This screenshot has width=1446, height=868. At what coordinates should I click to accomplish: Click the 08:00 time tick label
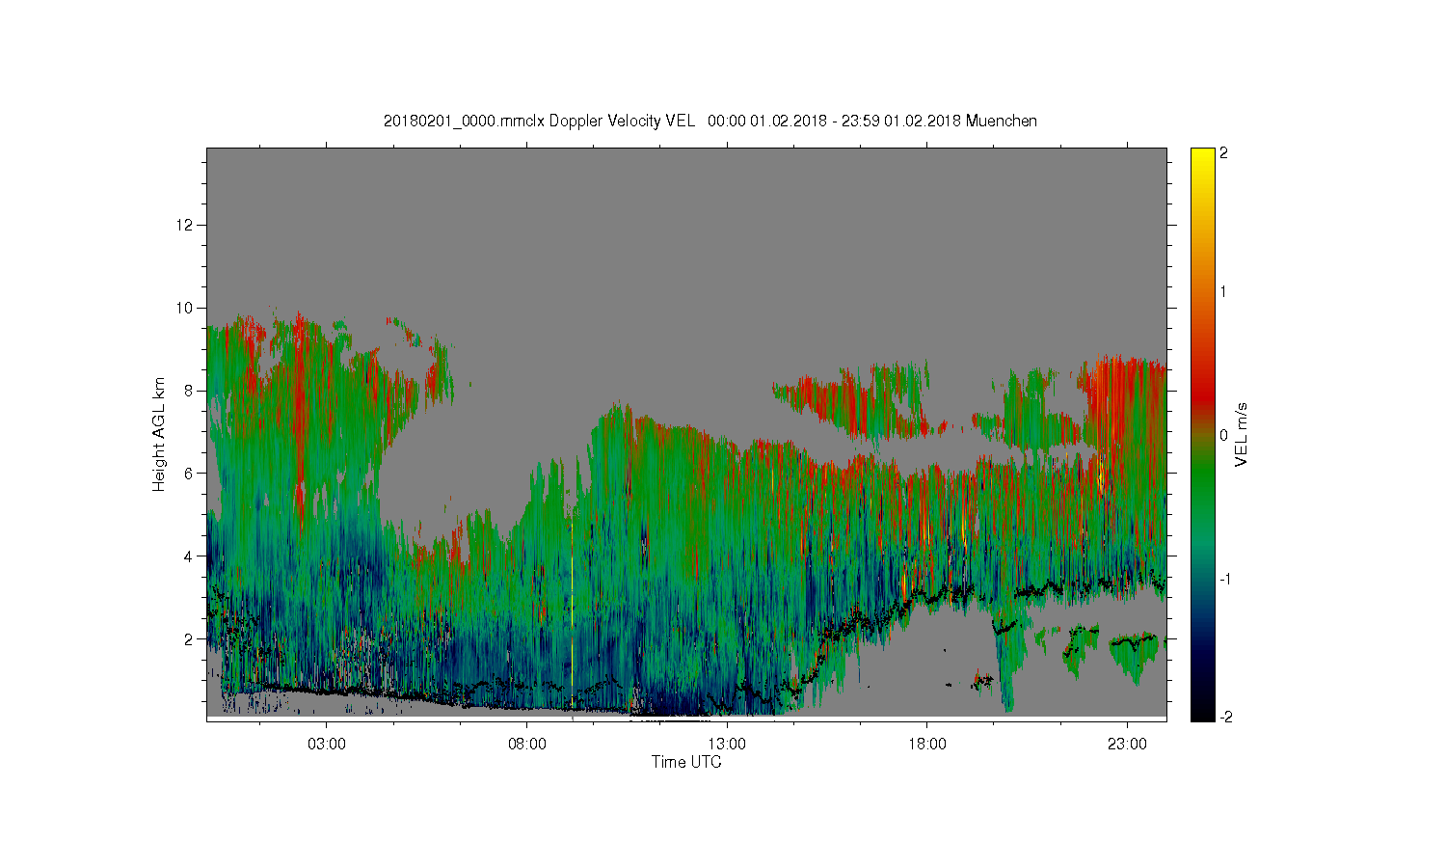pos(527,744)
